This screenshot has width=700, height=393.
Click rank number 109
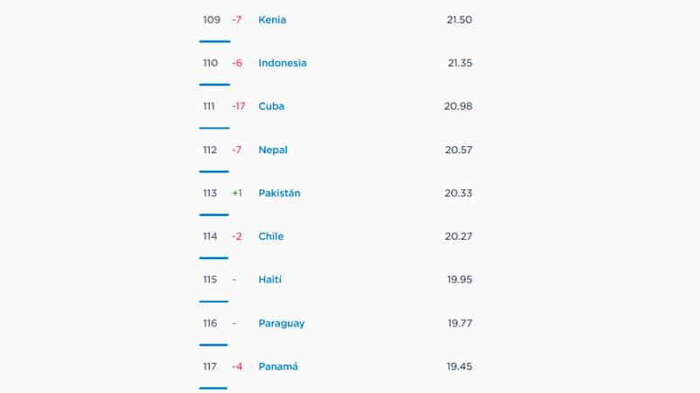pos(212,19)
